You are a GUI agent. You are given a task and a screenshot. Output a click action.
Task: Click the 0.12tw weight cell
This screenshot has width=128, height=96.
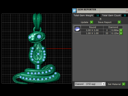click(x=115, y=33)
